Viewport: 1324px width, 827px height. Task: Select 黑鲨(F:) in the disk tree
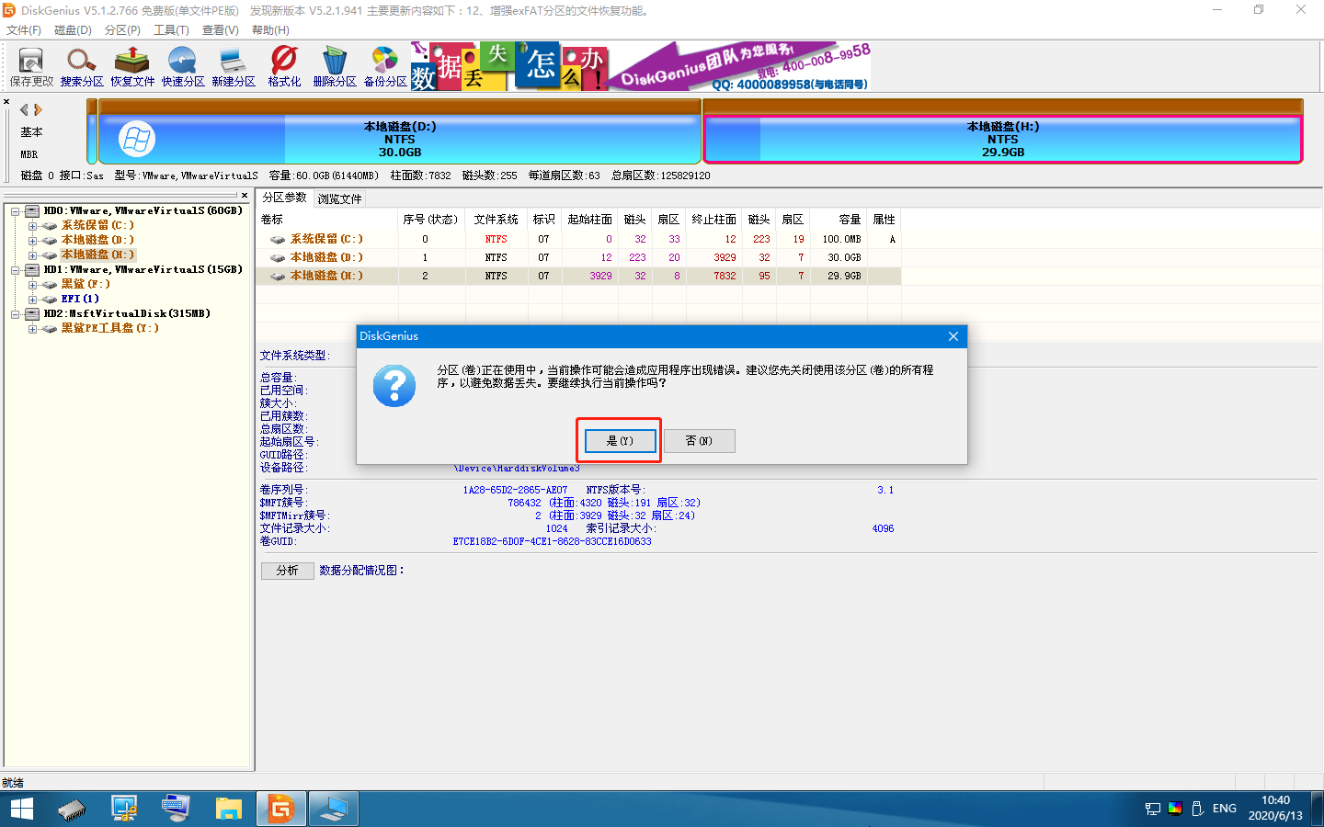click(86, 284)
